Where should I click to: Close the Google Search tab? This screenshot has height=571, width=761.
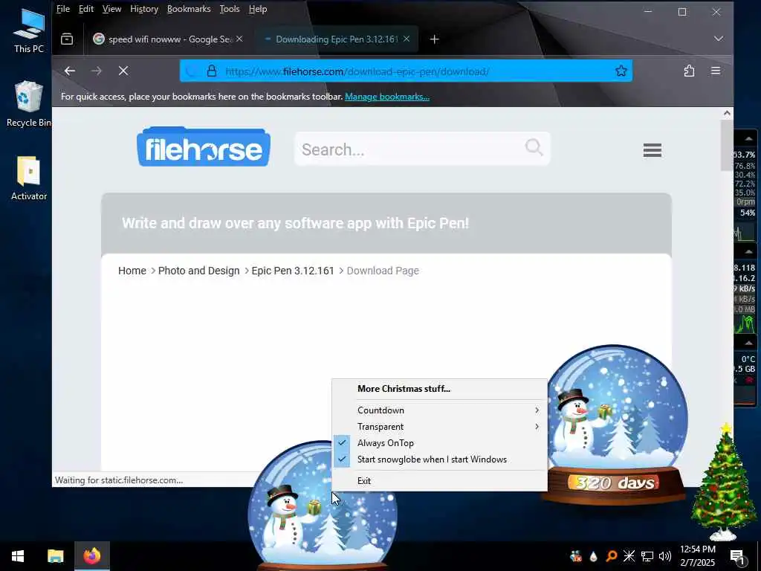pos(239,39)
